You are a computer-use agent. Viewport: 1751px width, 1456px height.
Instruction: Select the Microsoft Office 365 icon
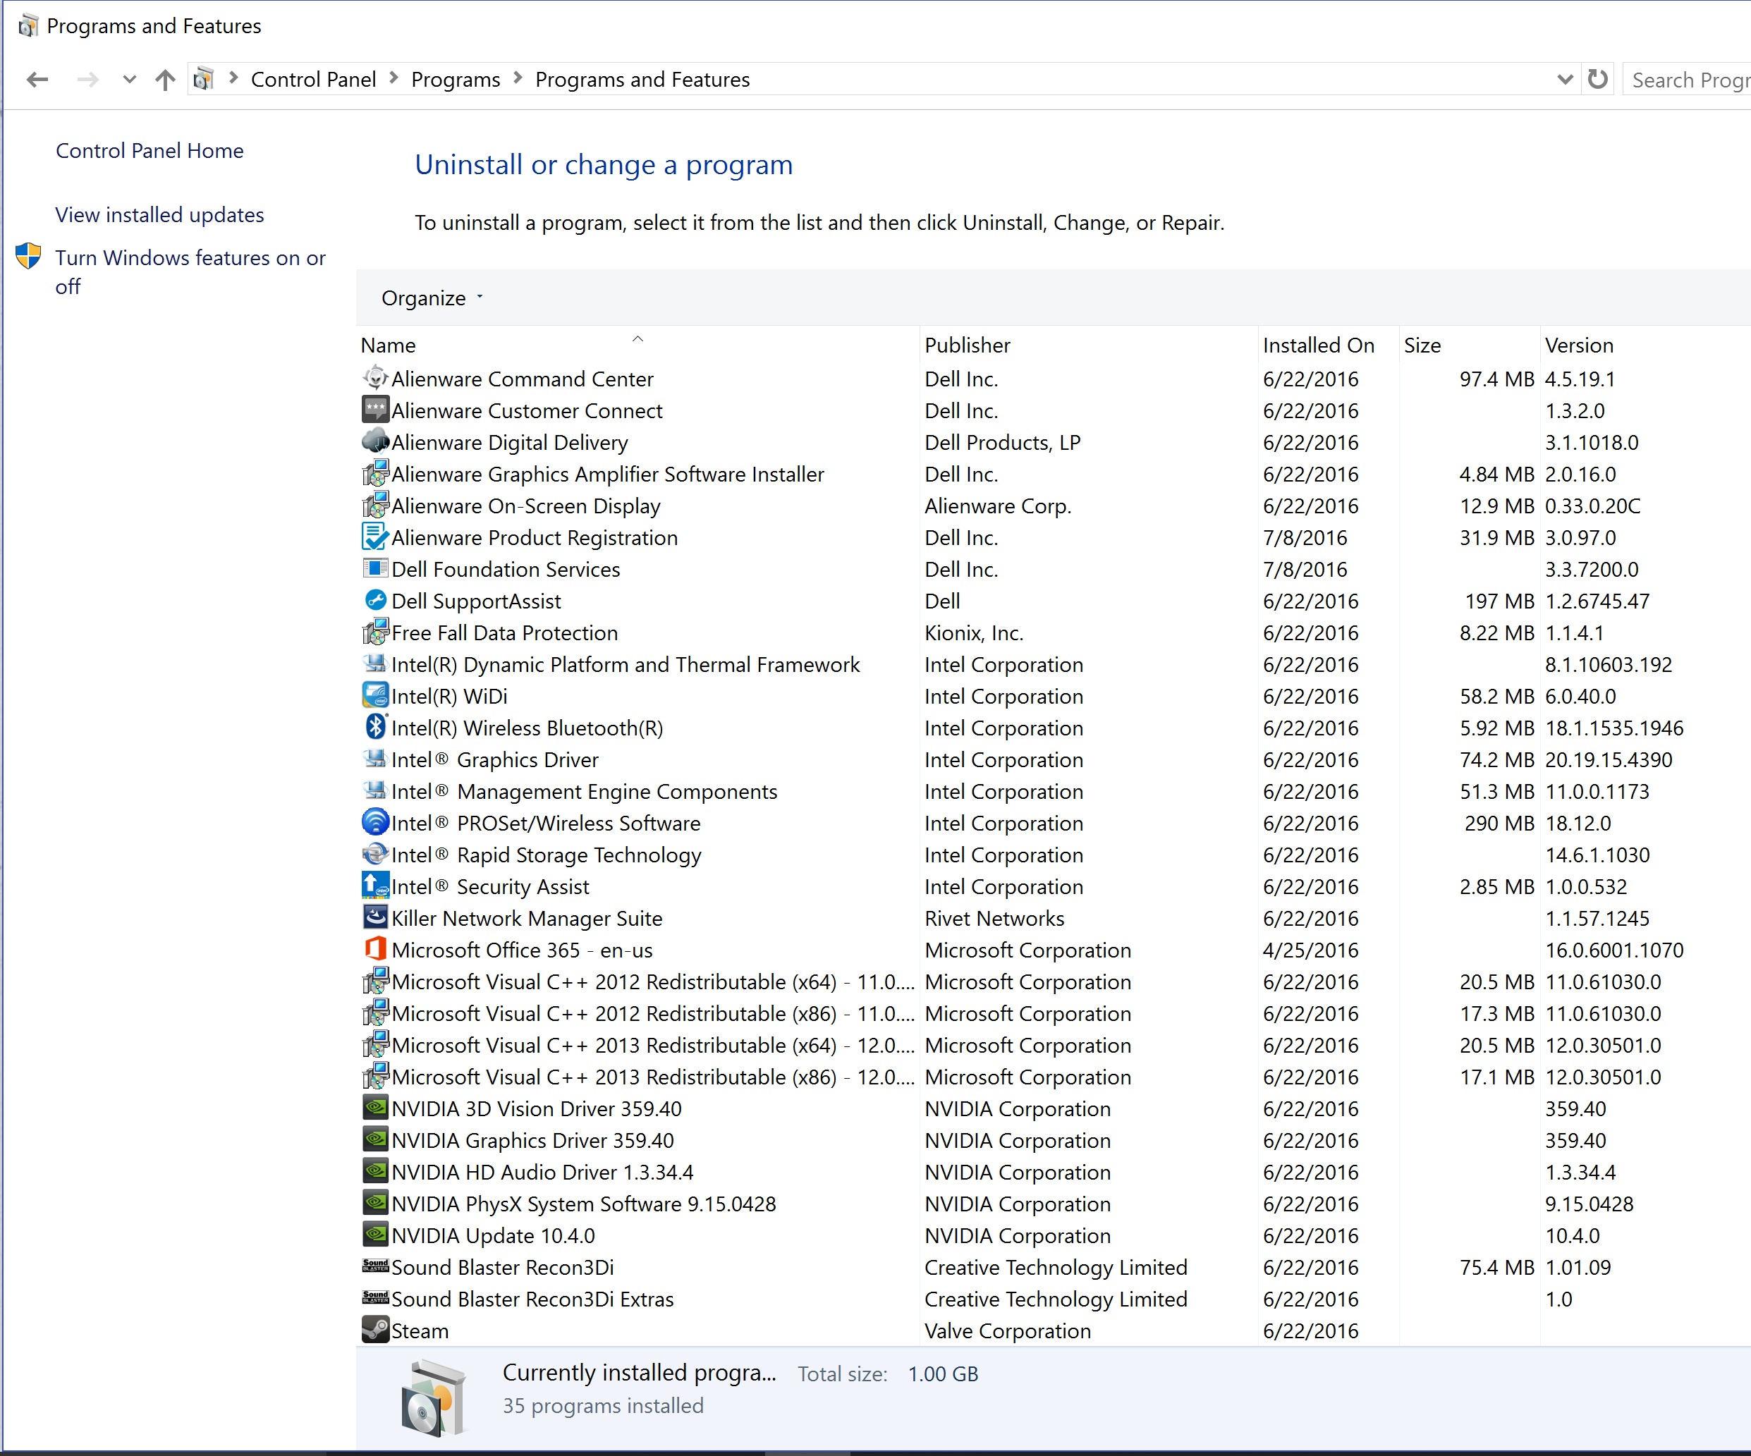[x=375, y=949]
